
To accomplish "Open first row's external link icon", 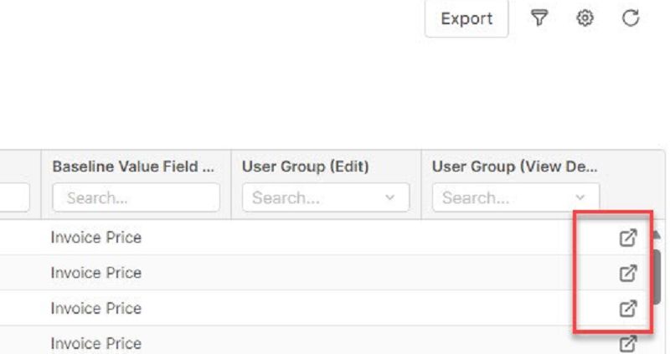I will coord(628,238).
